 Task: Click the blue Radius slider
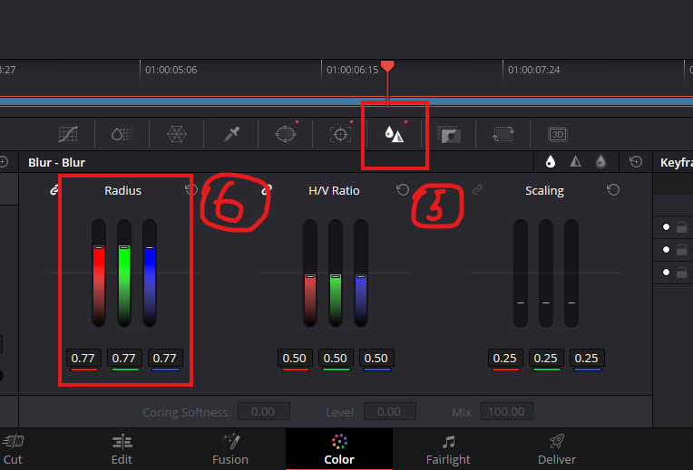[150, 273]
